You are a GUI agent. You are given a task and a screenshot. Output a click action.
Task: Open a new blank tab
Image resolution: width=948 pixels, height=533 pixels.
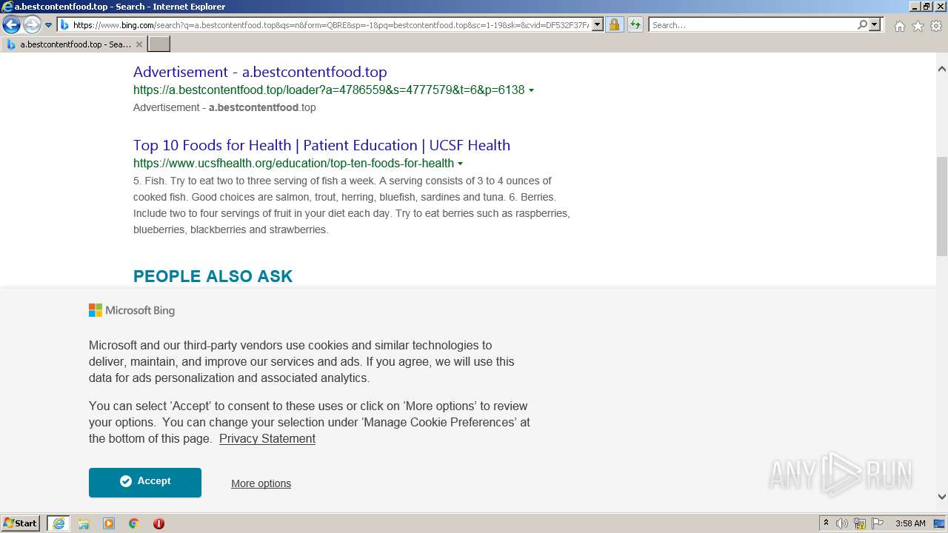click(x=158, y=44)
